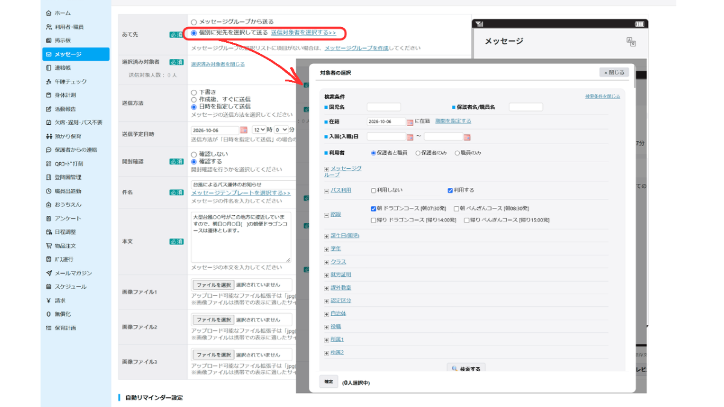
Task: Check 朝 ぺんぎんコース route checkbox
Action: [456, 209]
